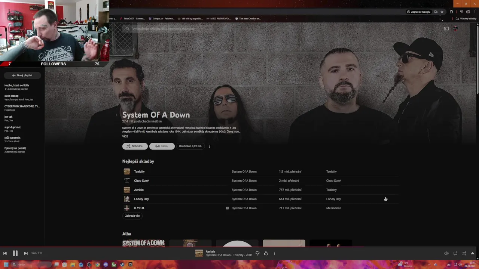This screenshot has width=479, height=269.
Task: Create a playlist with Nový playlist
Action: 22,75
